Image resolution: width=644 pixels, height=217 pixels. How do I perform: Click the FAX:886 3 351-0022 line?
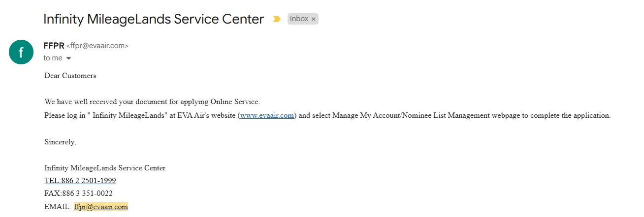[x=79, y=193]
